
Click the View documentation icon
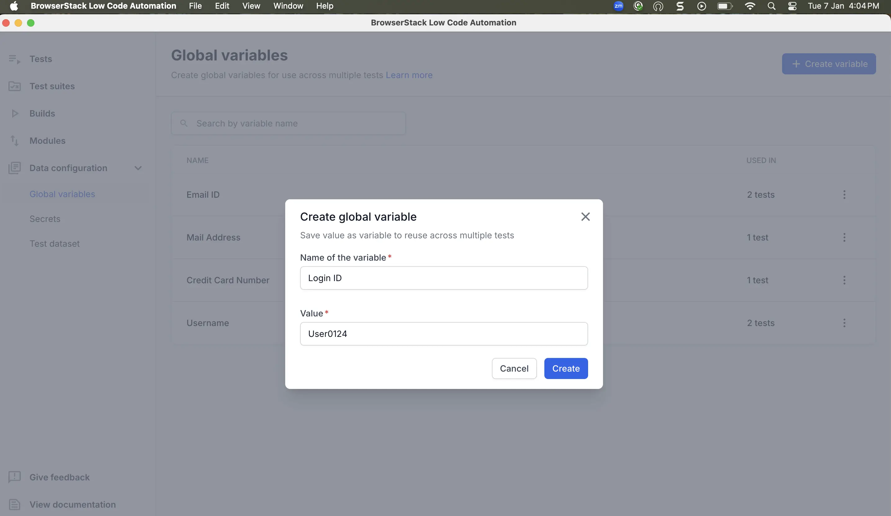click(15, 504)
